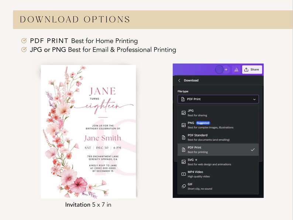
Task: Select the PNG file type option
Action: [218, 125]
